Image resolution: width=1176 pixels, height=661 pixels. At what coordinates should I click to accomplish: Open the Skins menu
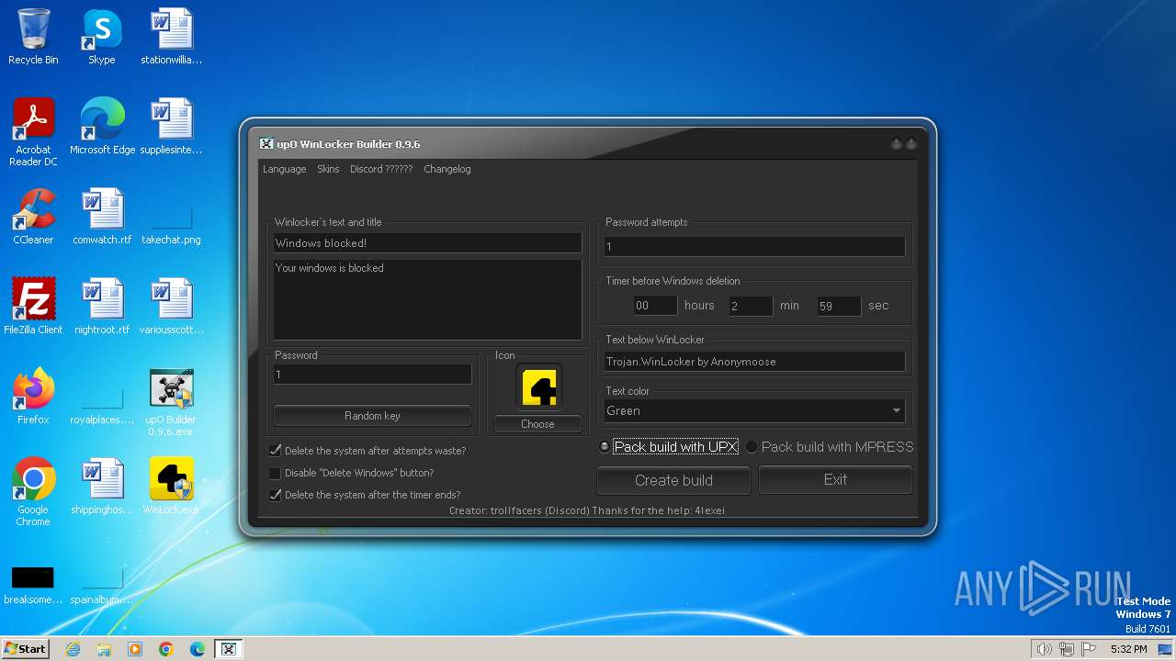[x=328, y=169]
